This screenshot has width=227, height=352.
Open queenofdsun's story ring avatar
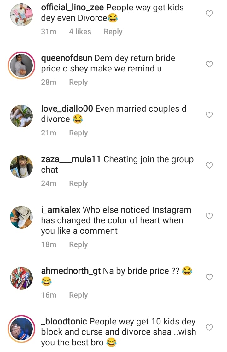point(21,65)
